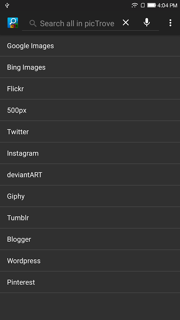Choose Instagram from the source list
Viewport: 180px width, 320px height.
tap(90, 153)
